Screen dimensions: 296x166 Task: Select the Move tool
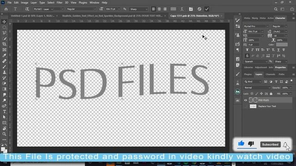[x=4, y=22]
